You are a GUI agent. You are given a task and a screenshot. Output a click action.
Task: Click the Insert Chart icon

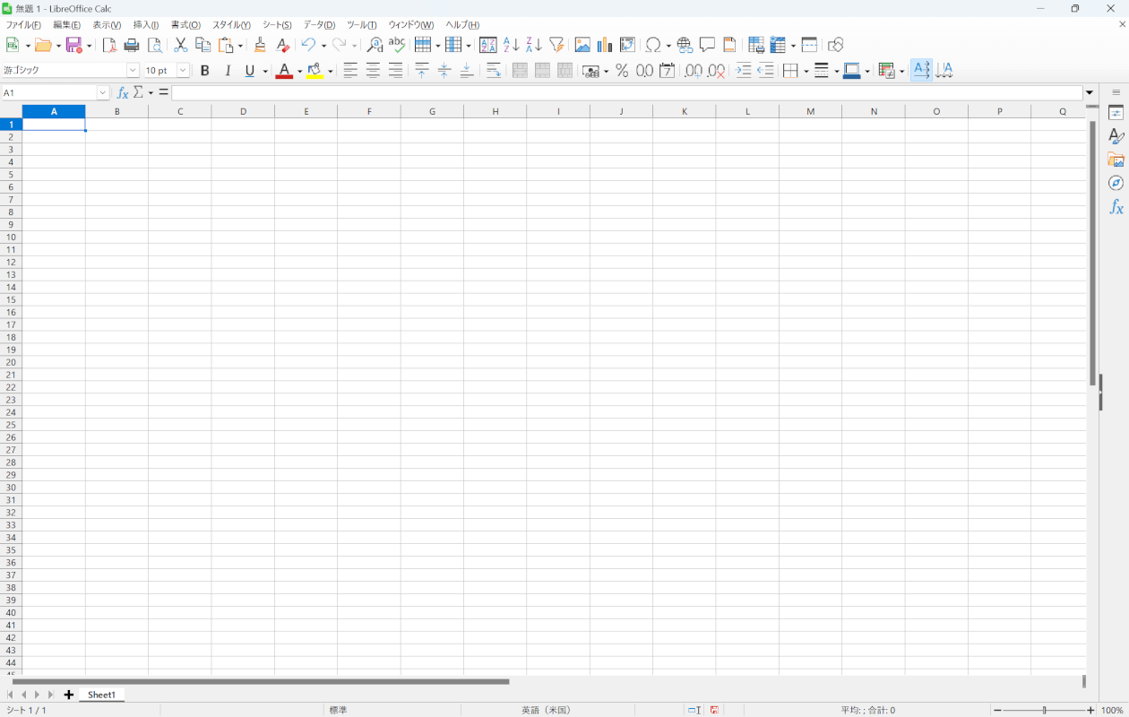605,45
